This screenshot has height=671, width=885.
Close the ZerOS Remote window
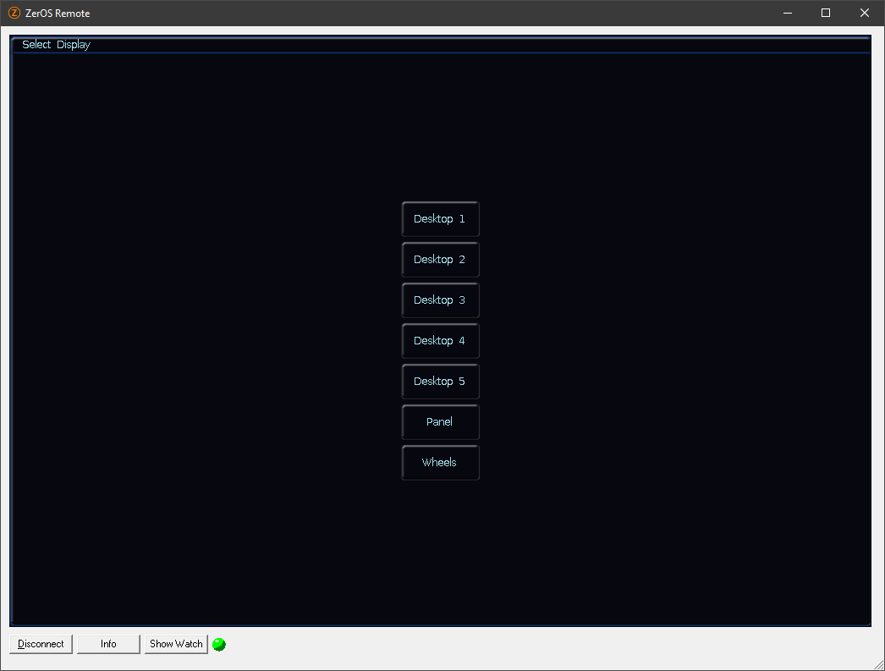[864, 13]
